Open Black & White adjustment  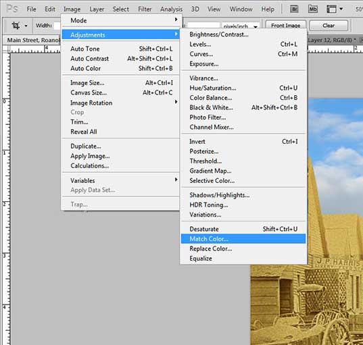point(243,107)
